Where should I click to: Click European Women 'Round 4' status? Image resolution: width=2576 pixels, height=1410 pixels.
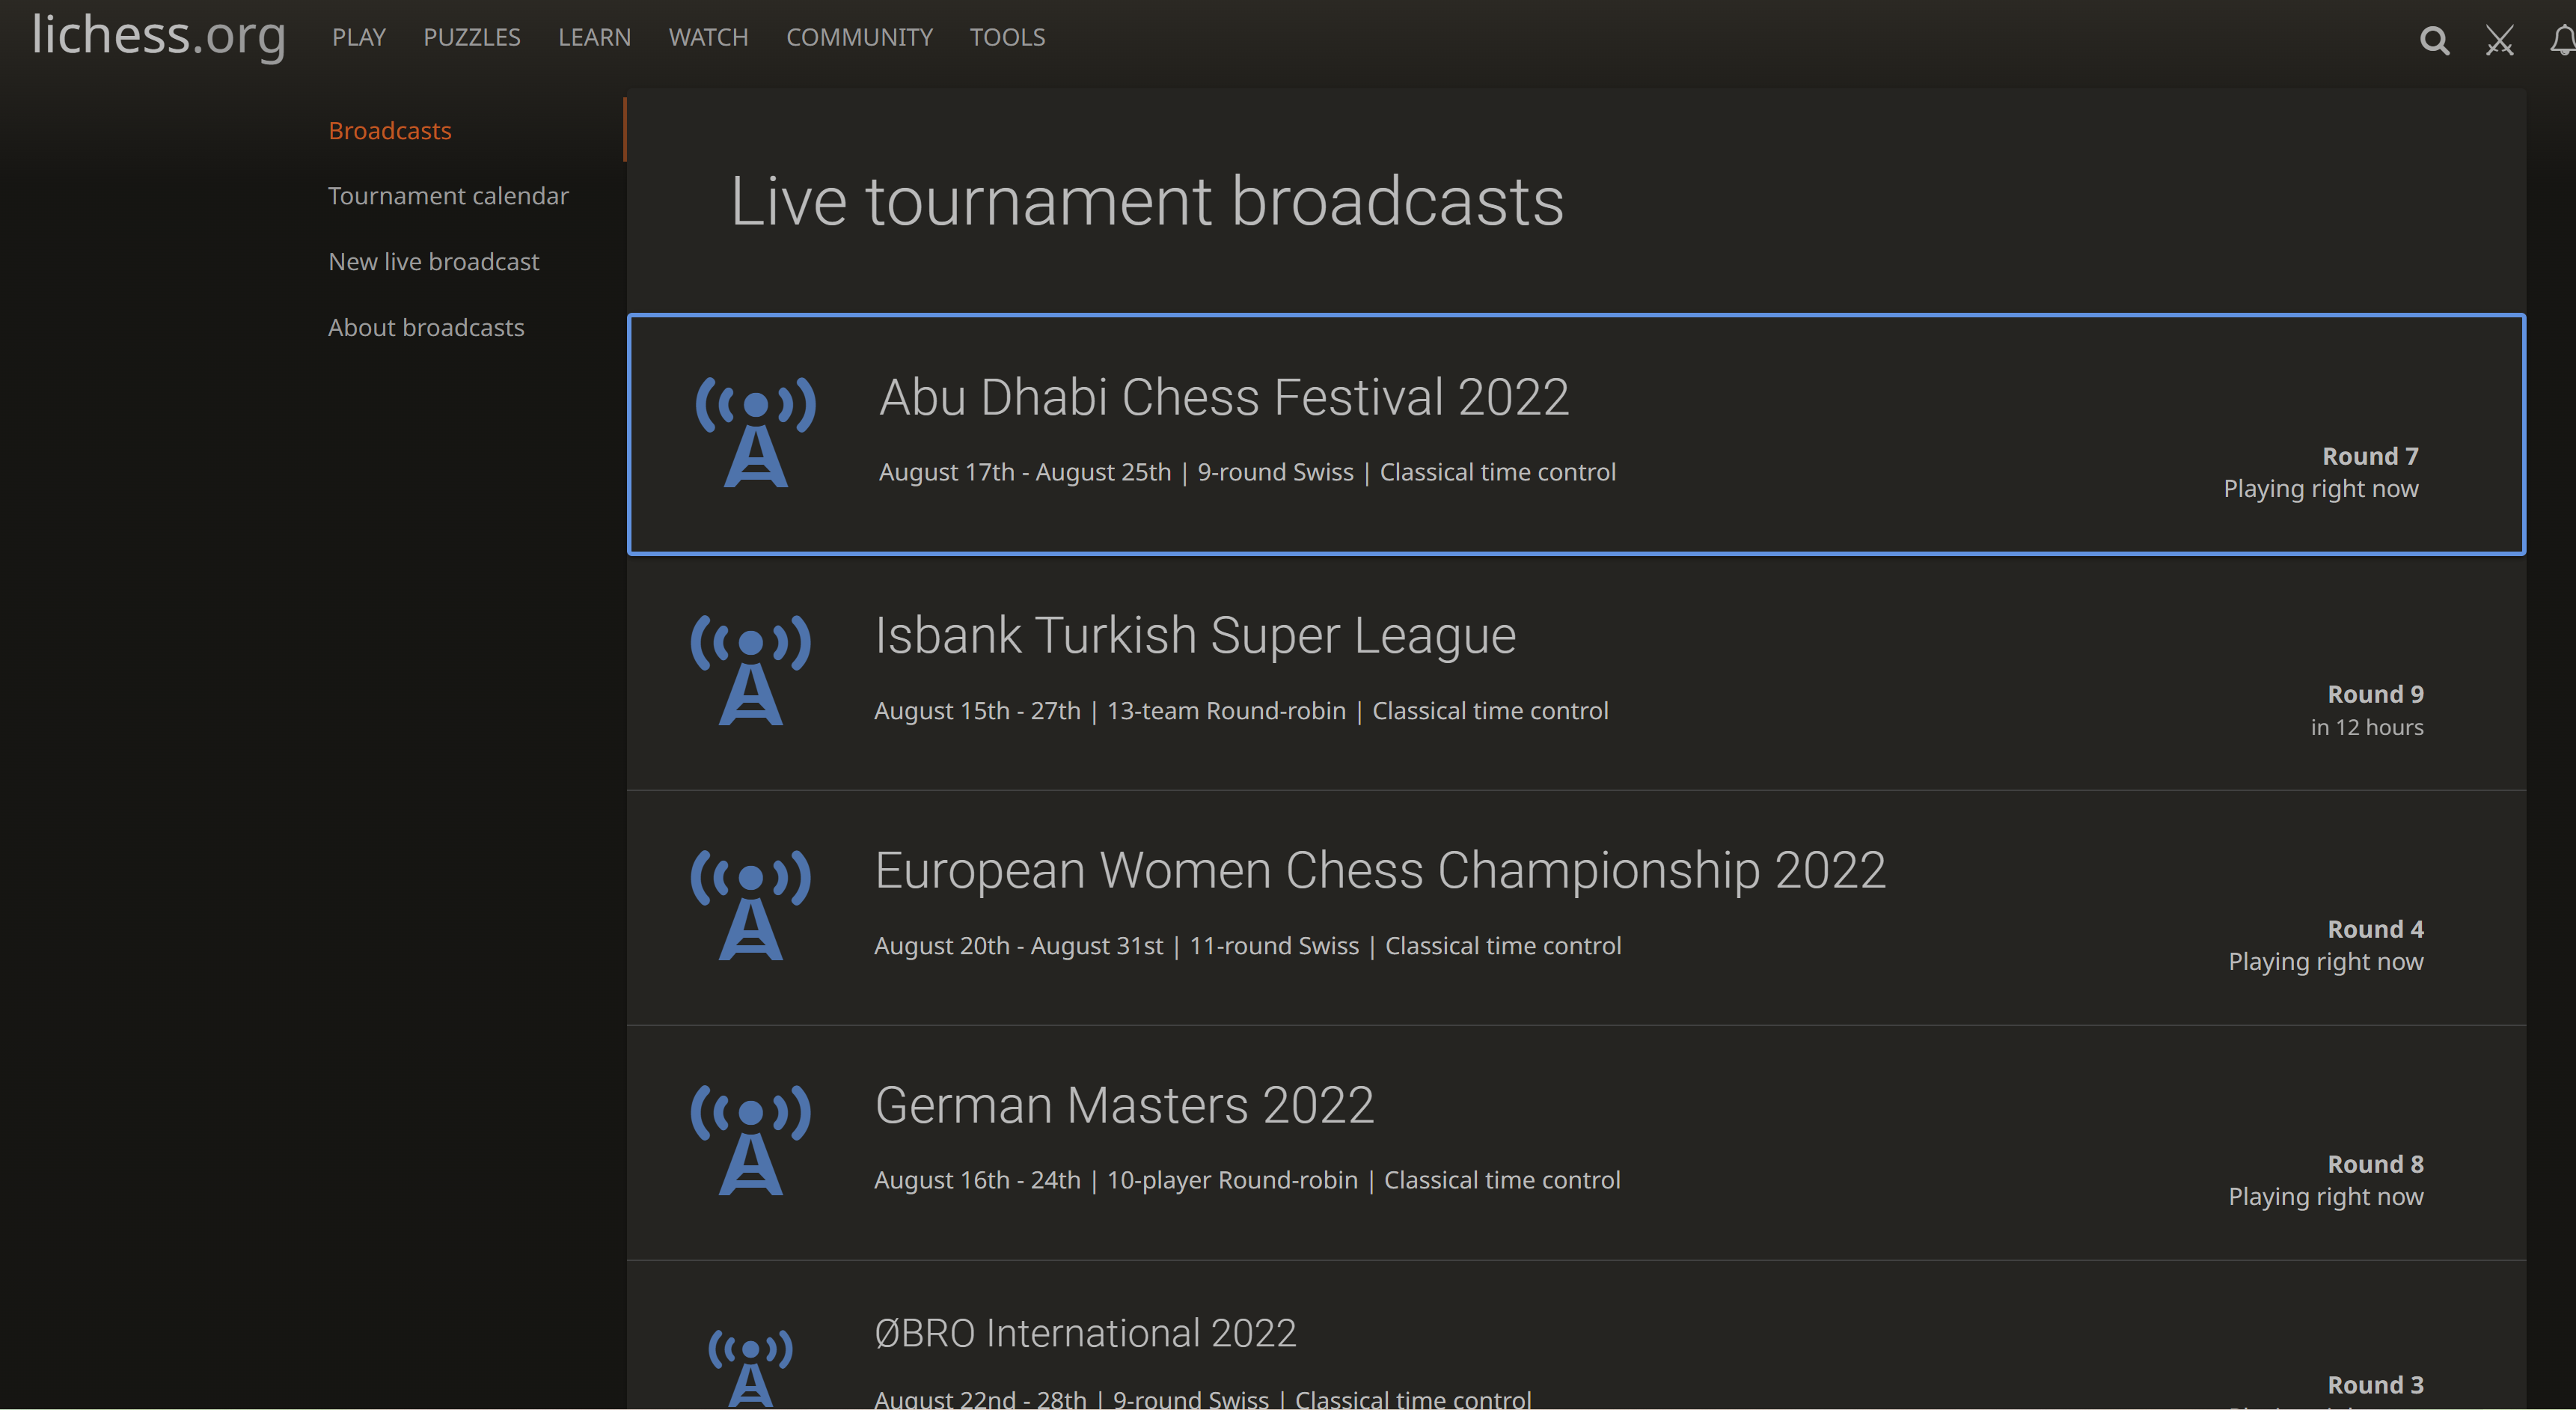[x=2375, y=929]
